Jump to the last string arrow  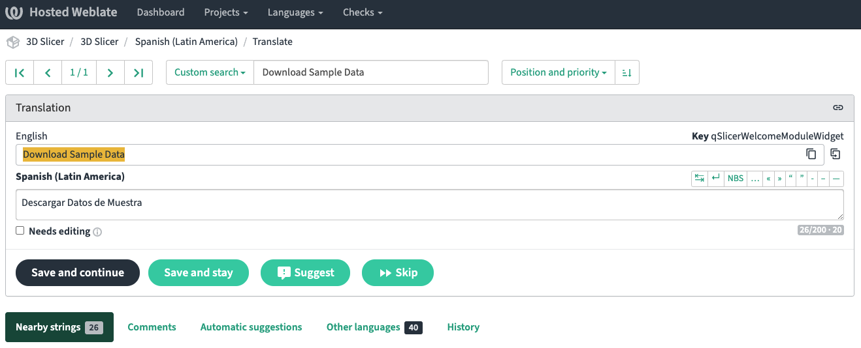point(138,72)
